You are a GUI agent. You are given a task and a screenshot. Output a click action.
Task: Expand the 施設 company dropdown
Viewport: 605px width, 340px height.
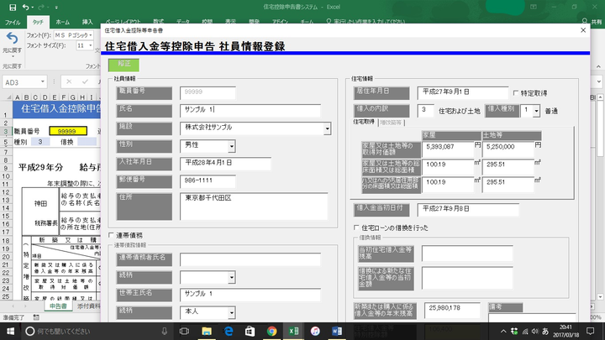click(327, 128)
